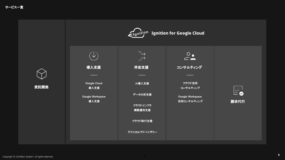The width and height of the screenshot is (285, 160).
Task: Click the cube icon above 受託開発
Action: pos(41,74)
